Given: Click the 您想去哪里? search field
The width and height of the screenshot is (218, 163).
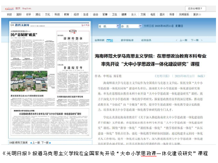Looking at the screenshot, I should pos(195,9).
